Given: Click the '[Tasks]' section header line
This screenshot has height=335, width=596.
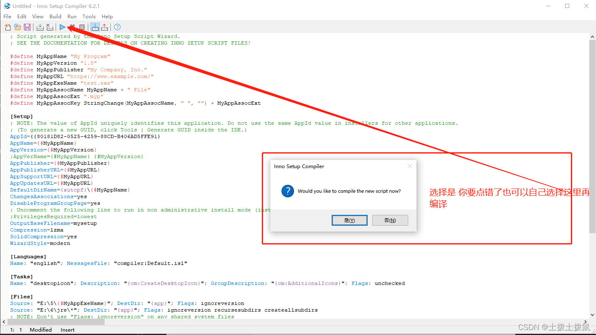Looking at the screenshot, I should (22, 277).
